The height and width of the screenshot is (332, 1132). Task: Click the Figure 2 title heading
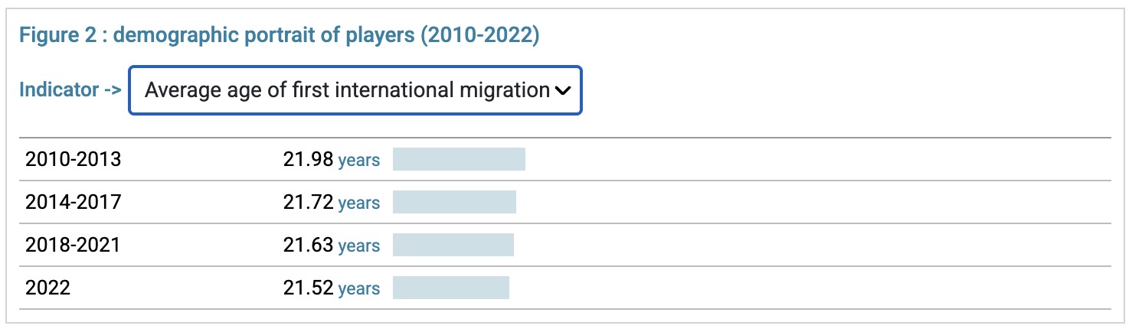tap(280, 36)
